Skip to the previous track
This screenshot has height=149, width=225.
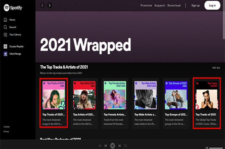[x=106, y=146]
